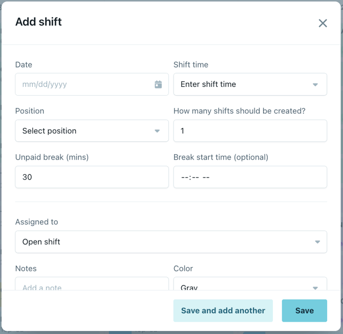Select the Unpaid break minutes field
The image size is (343, 334).
click(92, 177)
